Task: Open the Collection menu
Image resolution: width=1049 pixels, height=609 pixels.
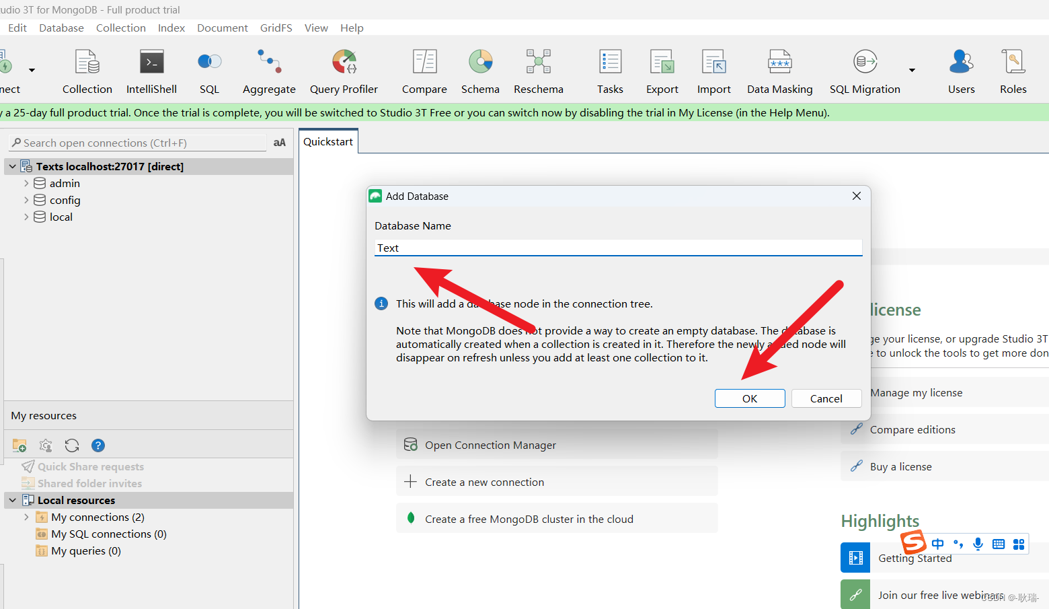Action: 121,28
